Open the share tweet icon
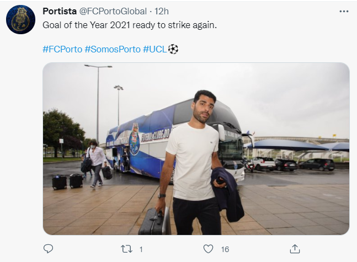The height and width of the screenshot is (262, 357). click(295, 249)
